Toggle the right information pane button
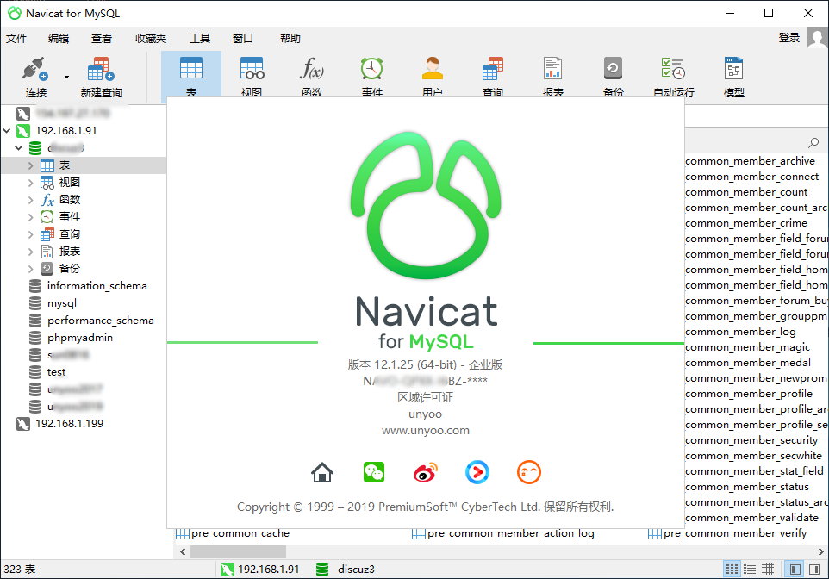 [814, 569]
